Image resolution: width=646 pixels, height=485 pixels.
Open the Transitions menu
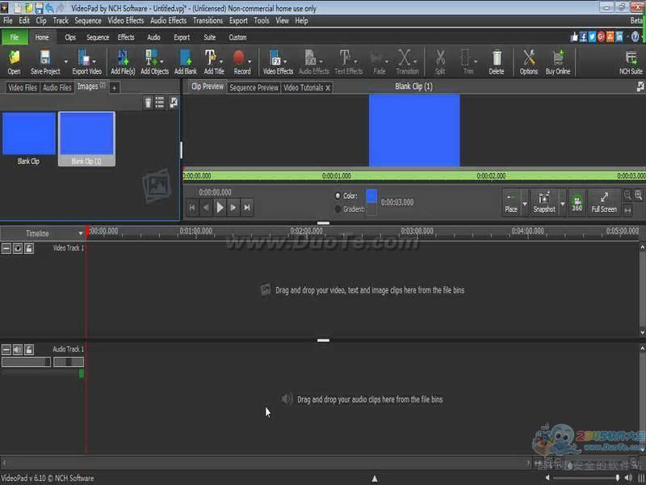point(208,21)
